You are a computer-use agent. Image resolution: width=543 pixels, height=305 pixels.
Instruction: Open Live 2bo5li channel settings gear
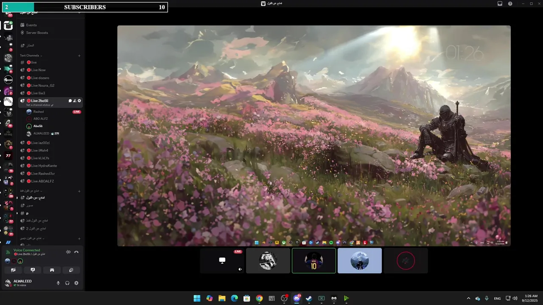[79, 101]
